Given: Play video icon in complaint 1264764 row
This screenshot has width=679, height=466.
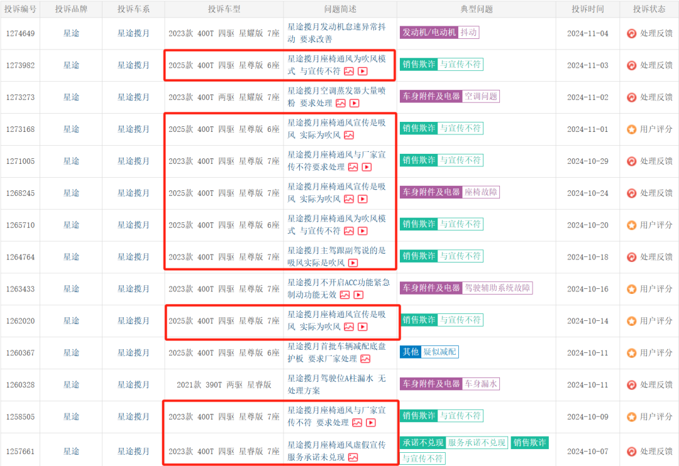Looking at the screenshot, I should tap(353, 263).
